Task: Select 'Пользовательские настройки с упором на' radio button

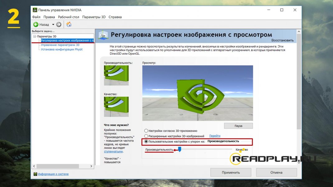Action: [x=146, y=141]
